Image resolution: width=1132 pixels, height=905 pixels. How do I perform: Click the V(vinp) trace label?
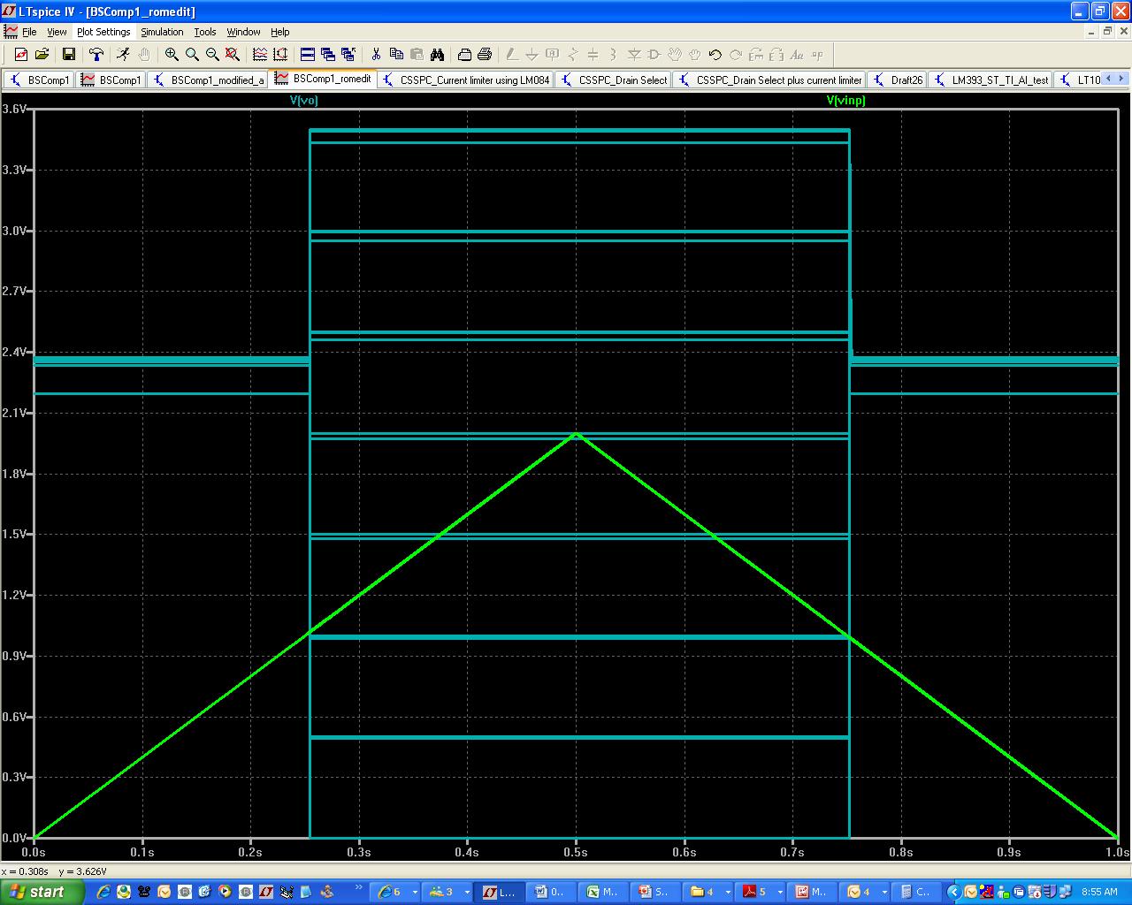tap(846, 100)
